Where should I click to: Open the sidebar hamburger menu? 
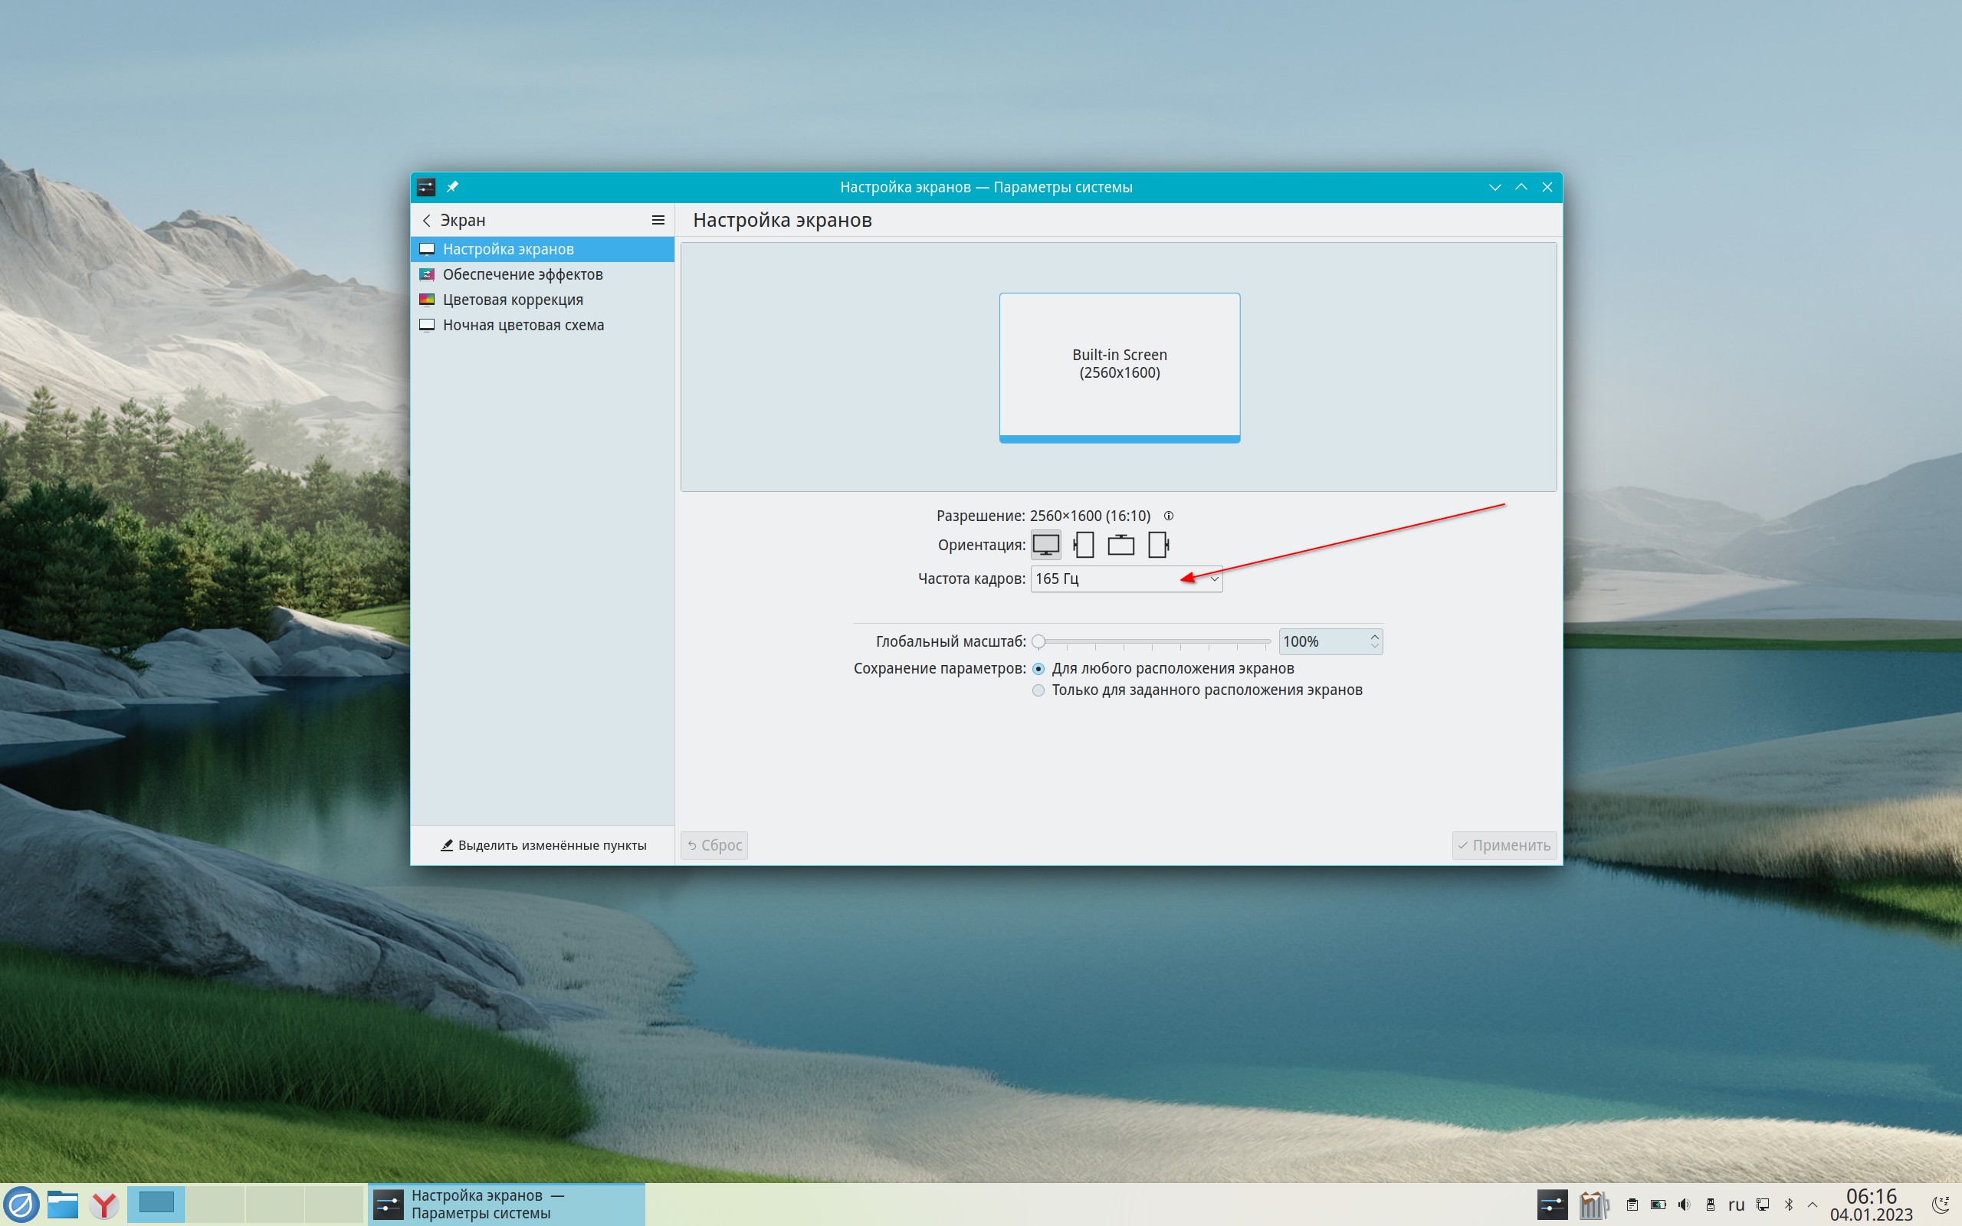pos(658,220)
